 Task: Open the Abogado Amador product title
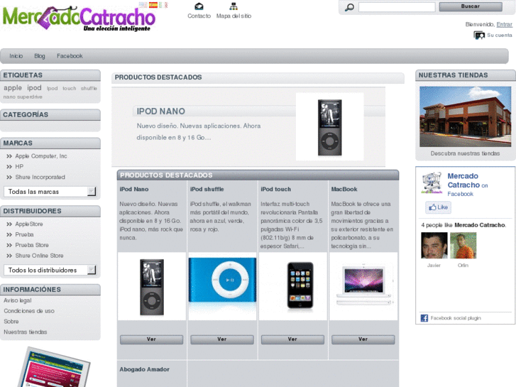[x=145, y=369]
